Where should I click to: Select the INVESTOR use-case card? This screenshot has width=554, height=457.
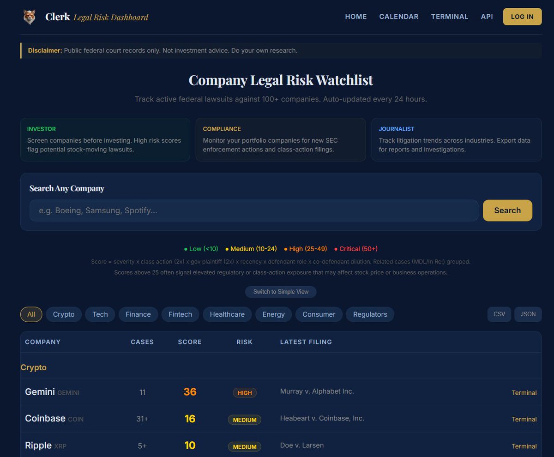coord(105,139)
